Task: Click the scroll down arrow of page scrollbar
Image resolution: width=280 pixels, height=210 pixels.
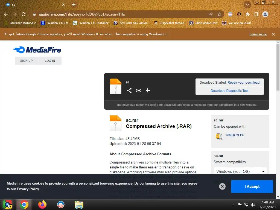Action: point(278,197)
